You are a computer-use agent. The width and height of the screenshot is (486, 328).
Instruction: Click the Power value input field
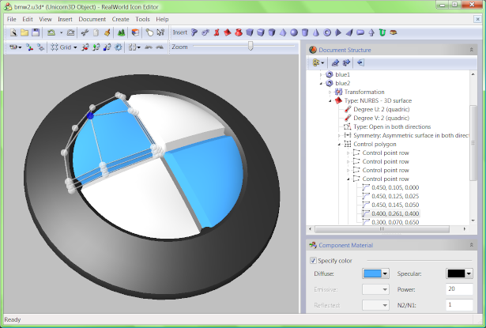[x=461, y=288]
